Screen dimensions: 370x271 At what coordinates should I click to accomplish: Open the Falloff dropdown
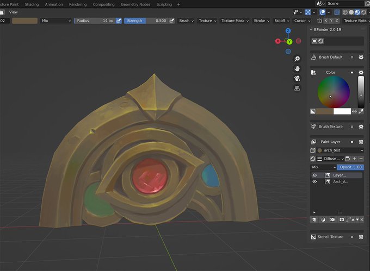point(282,21)
